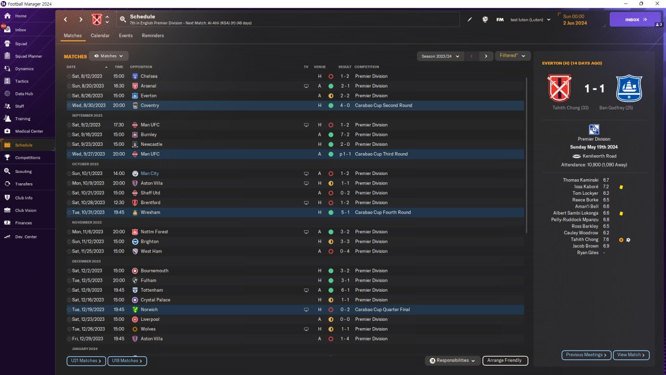The image size is (666, 375).
Task: Open the test luton manager dropdown
Action: click(x=530, y=20)
